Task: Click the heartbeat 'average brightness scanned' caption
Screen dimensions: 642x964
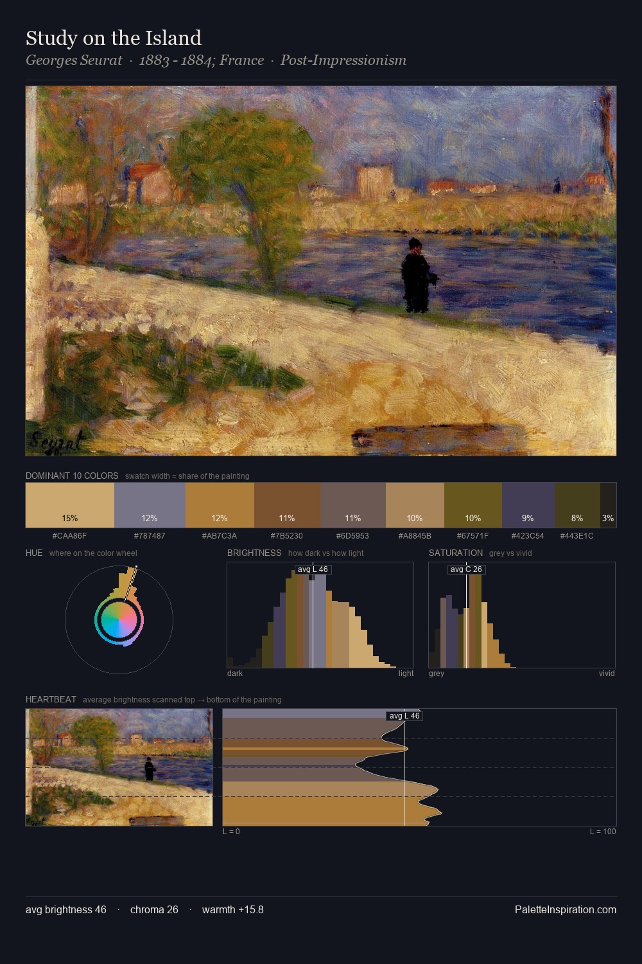Action: (182, 700)
